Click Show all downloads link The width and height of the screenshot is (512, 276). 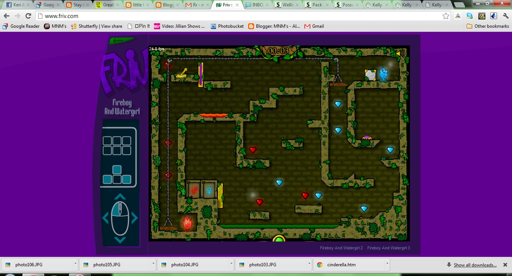tap(475, 265)
